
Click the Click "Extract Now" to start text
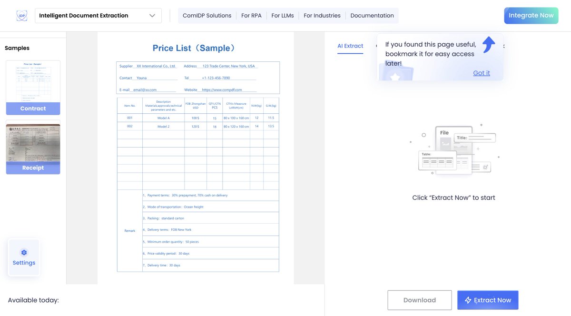pos(454,197)
